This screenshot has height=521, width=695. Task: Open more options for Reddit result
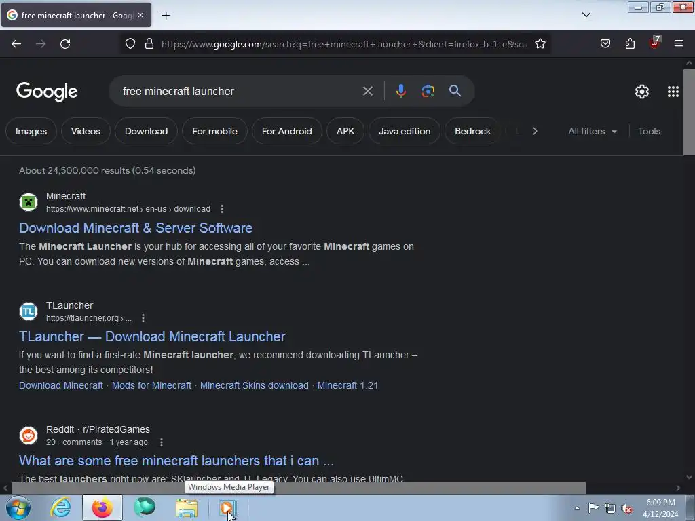[x=162, y=442]
